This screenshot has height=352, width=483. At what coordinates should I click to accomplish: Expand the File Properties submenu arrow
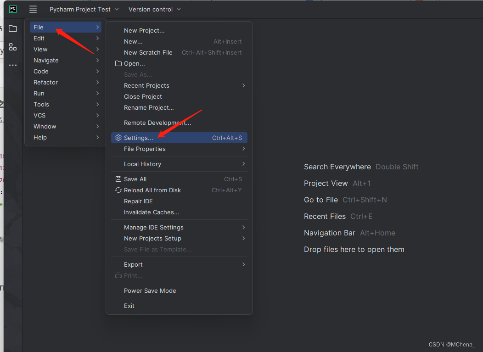click(243, 149)
